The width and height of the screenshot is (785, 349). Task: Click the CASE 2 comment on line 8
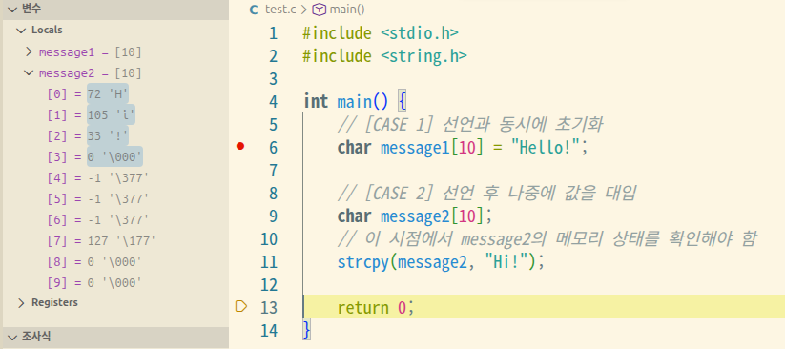click(486, 194)
